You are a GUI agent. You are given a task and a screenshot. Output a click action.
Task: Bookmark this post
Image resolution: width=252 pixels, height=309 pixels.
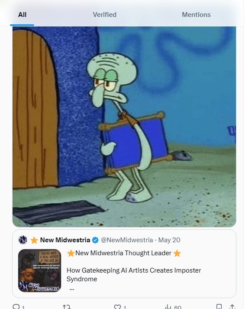[x=219, y=307]
